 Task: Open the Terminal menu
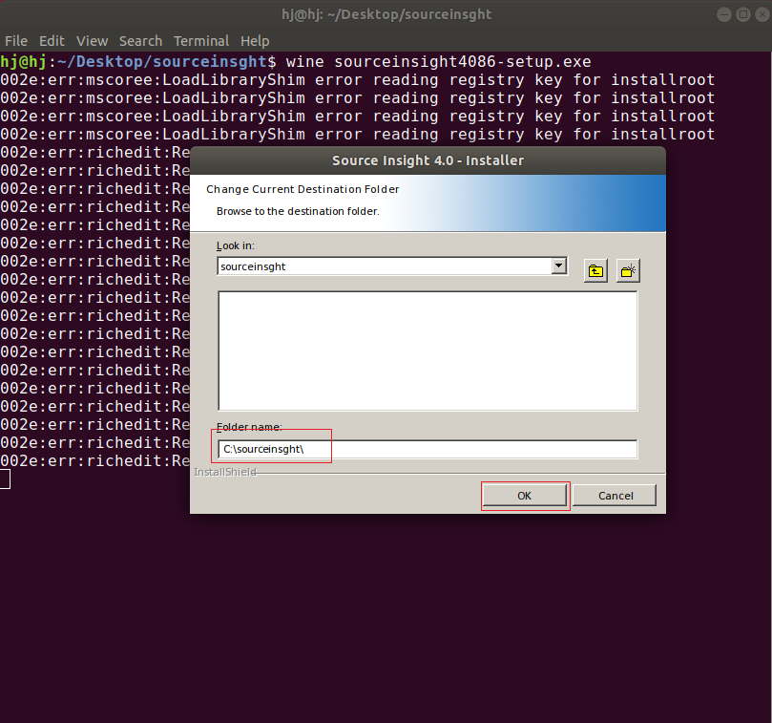[200, 41]
